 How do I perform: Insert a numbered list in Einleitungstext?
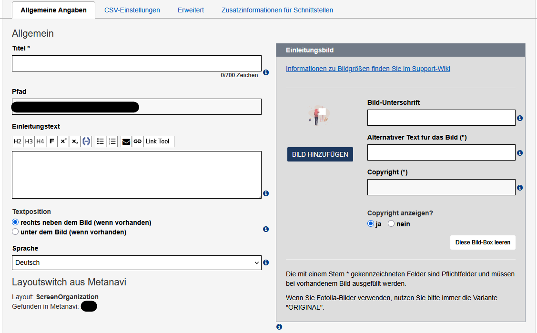[x=112, y=141]
